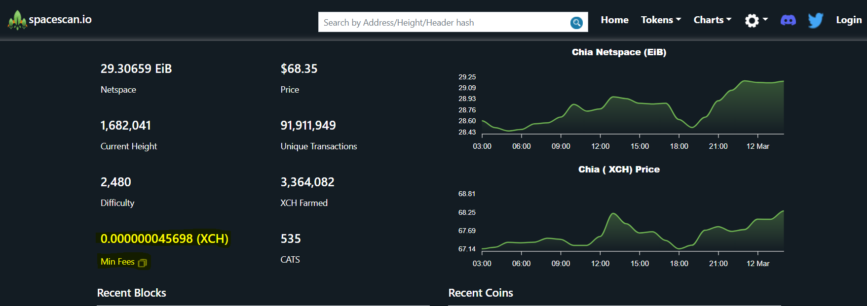
Task: Click the 68.81 price axis label
Action: (x=467, y=194)
